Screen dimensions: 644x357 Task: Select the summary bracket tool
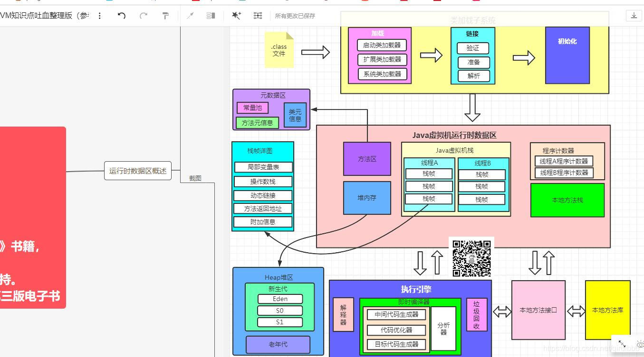click(211, 16)
